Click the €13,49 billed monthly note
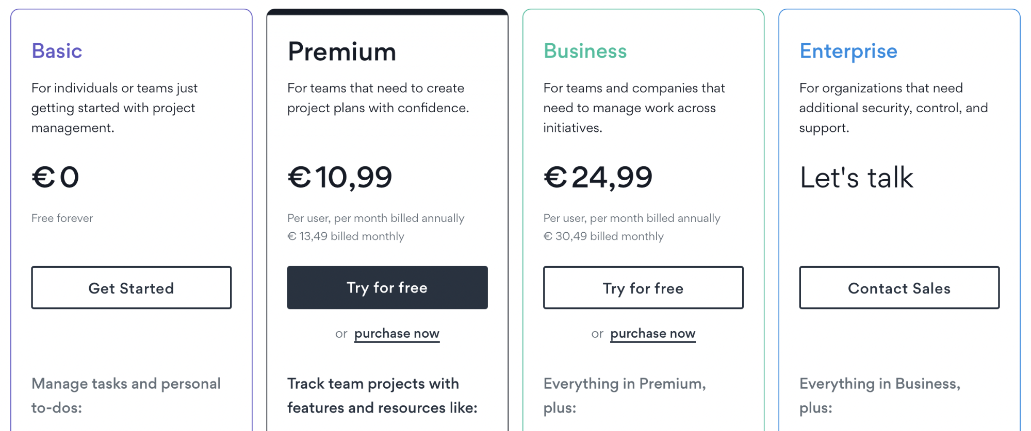The image size is (1031, 431). pos(346,236)
